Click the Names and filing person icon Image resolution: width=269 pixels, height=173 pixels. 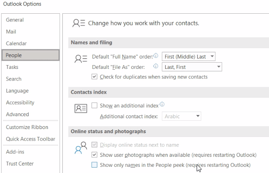point(81,59)
